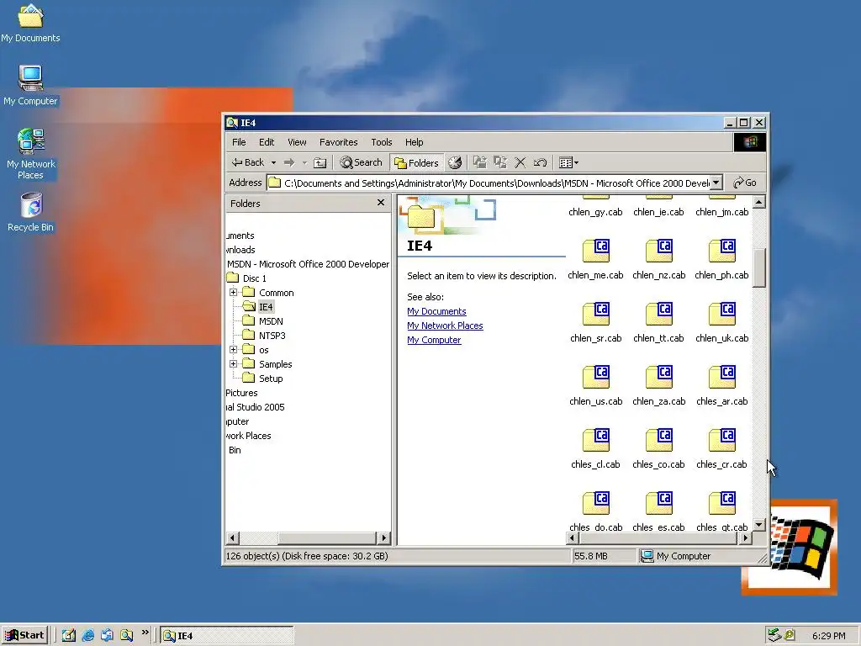Viewport: 861px width, 646px height.
Task: Click the 6:29 PM taskbar clock
Action: coord(828,636)
